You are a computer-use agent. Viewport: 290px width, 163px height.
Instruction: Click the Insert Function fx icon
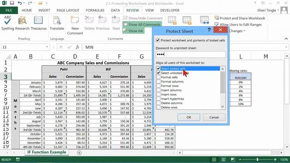77,47
